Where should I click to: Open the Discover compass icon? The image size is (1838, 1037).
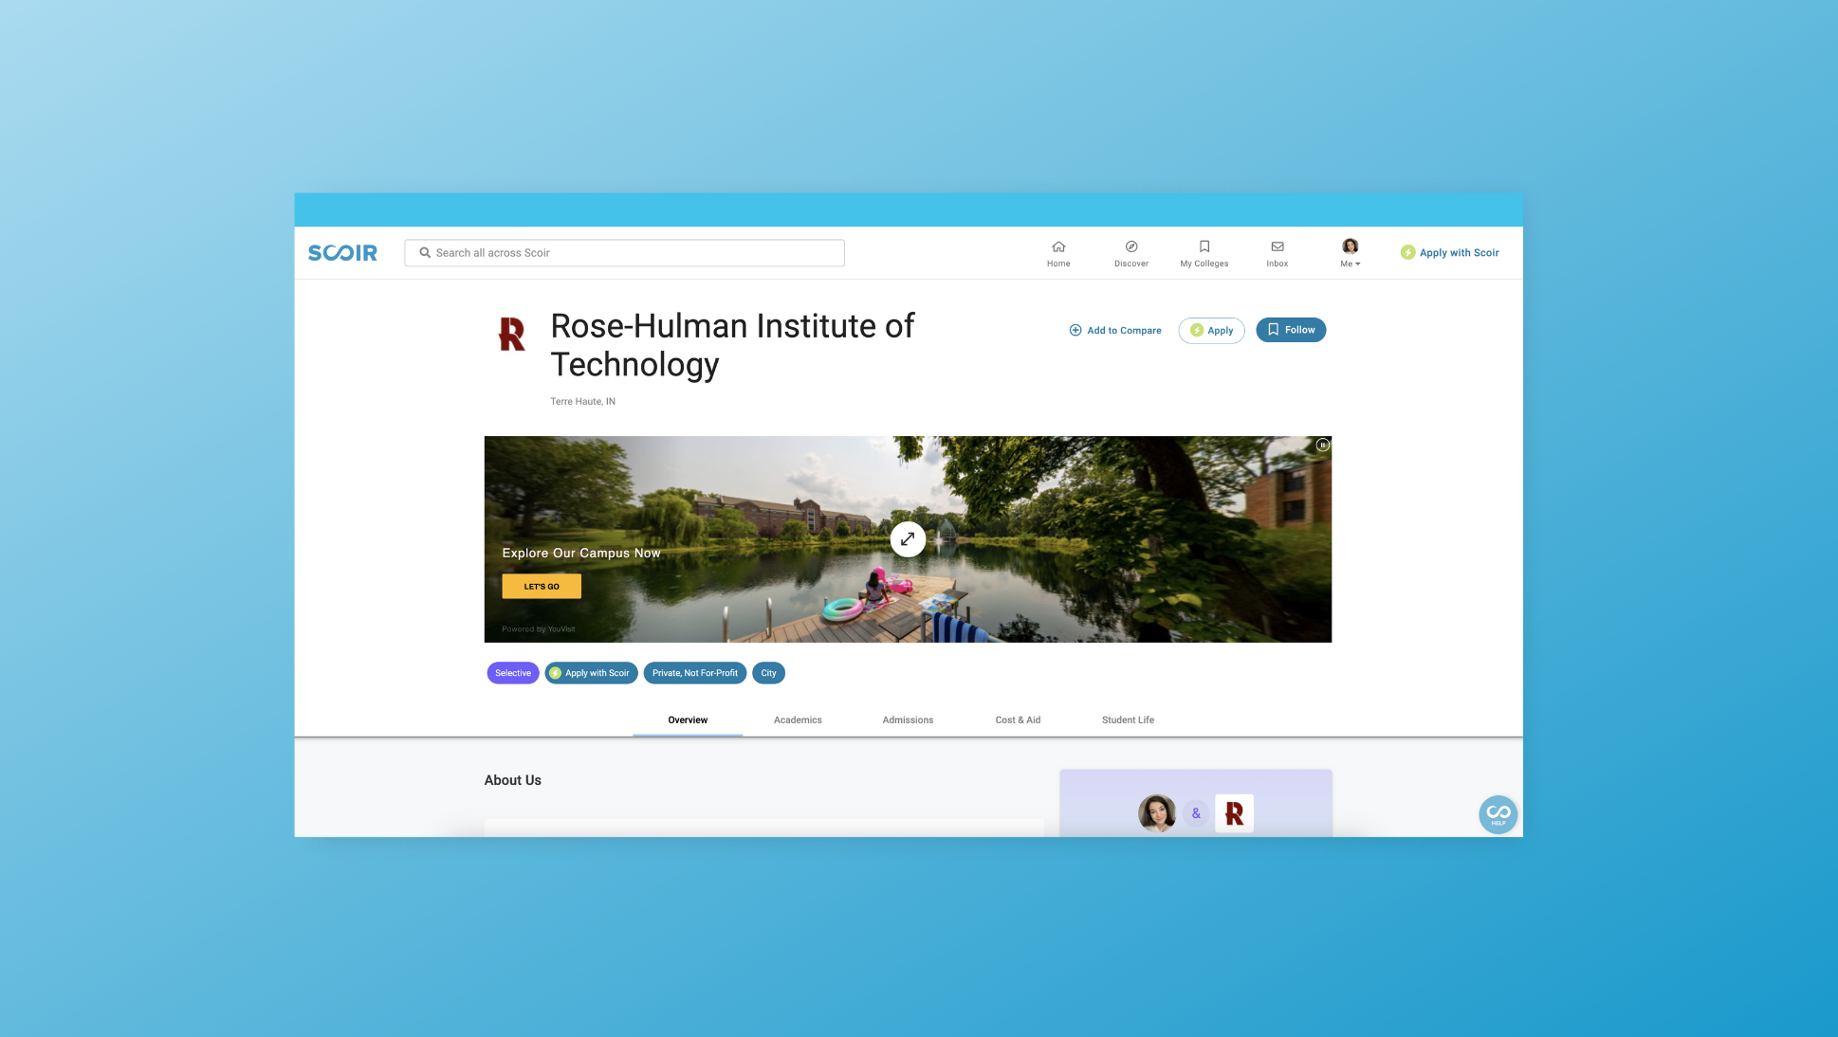[1131, 246]
